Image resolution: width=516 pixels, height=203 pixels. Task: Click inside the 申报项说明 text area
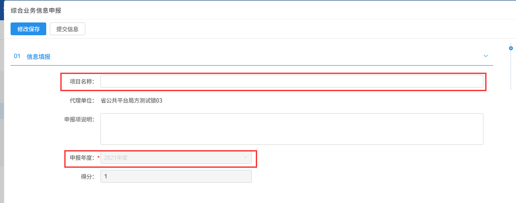tap(291, 129)
